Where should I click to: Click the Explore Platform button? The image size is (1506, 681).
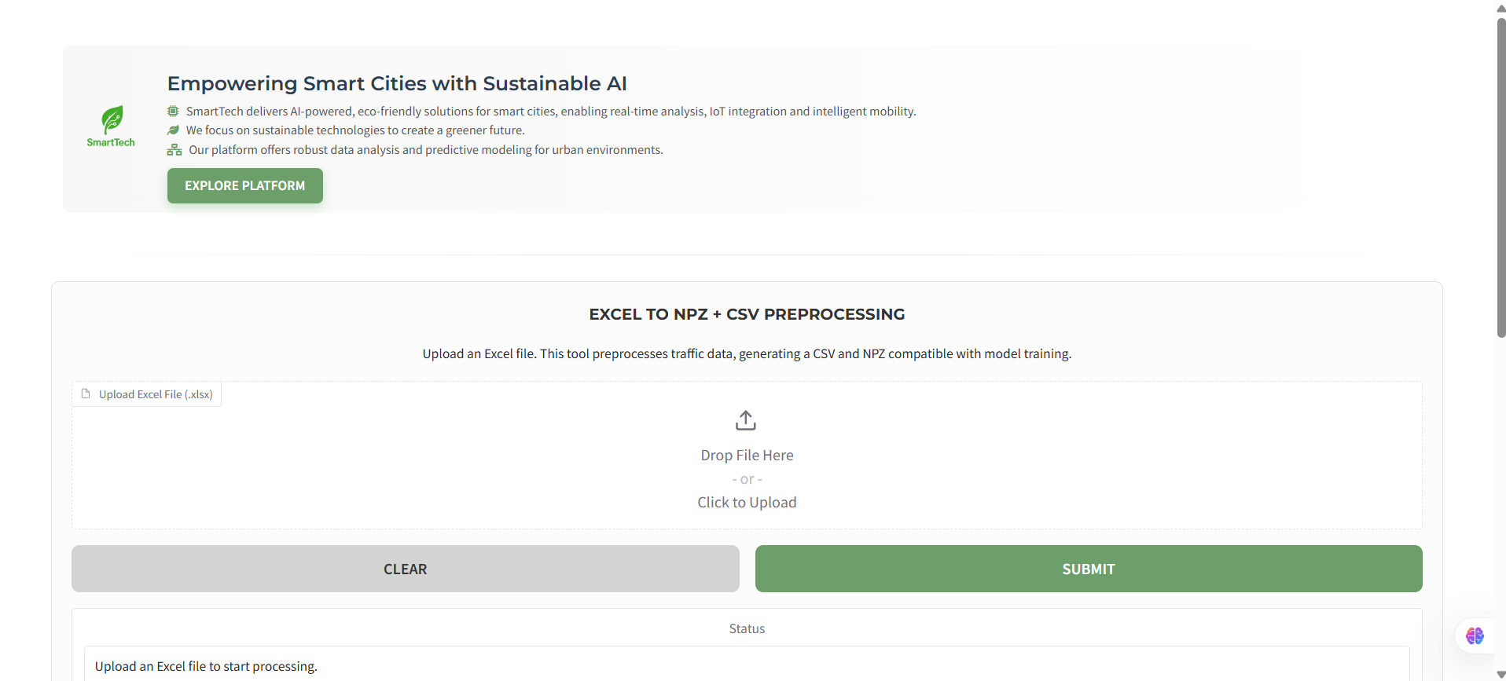coord(245,185)
